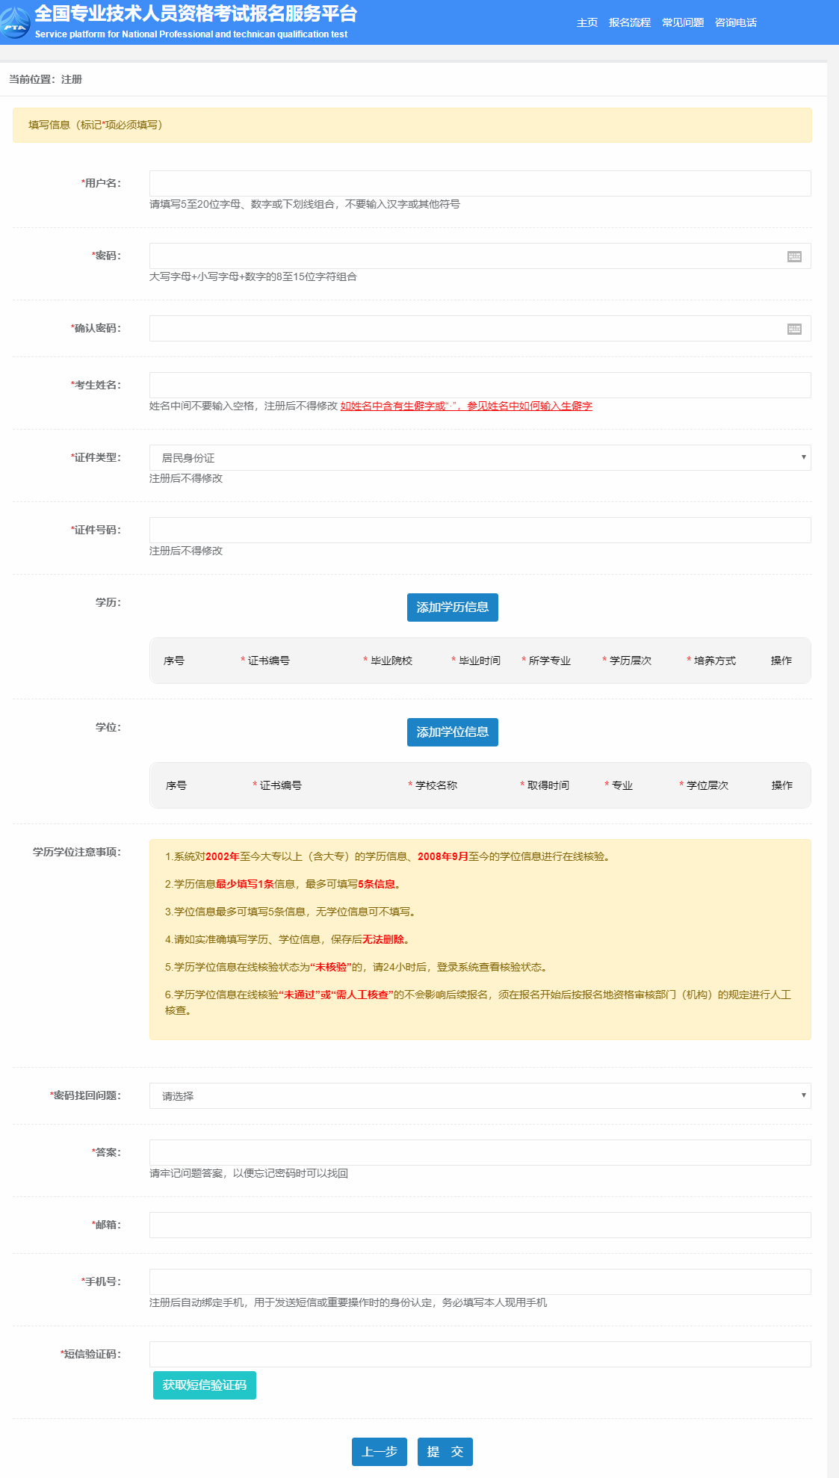Go to 报名流程 in top navigation

click(630, 22)
